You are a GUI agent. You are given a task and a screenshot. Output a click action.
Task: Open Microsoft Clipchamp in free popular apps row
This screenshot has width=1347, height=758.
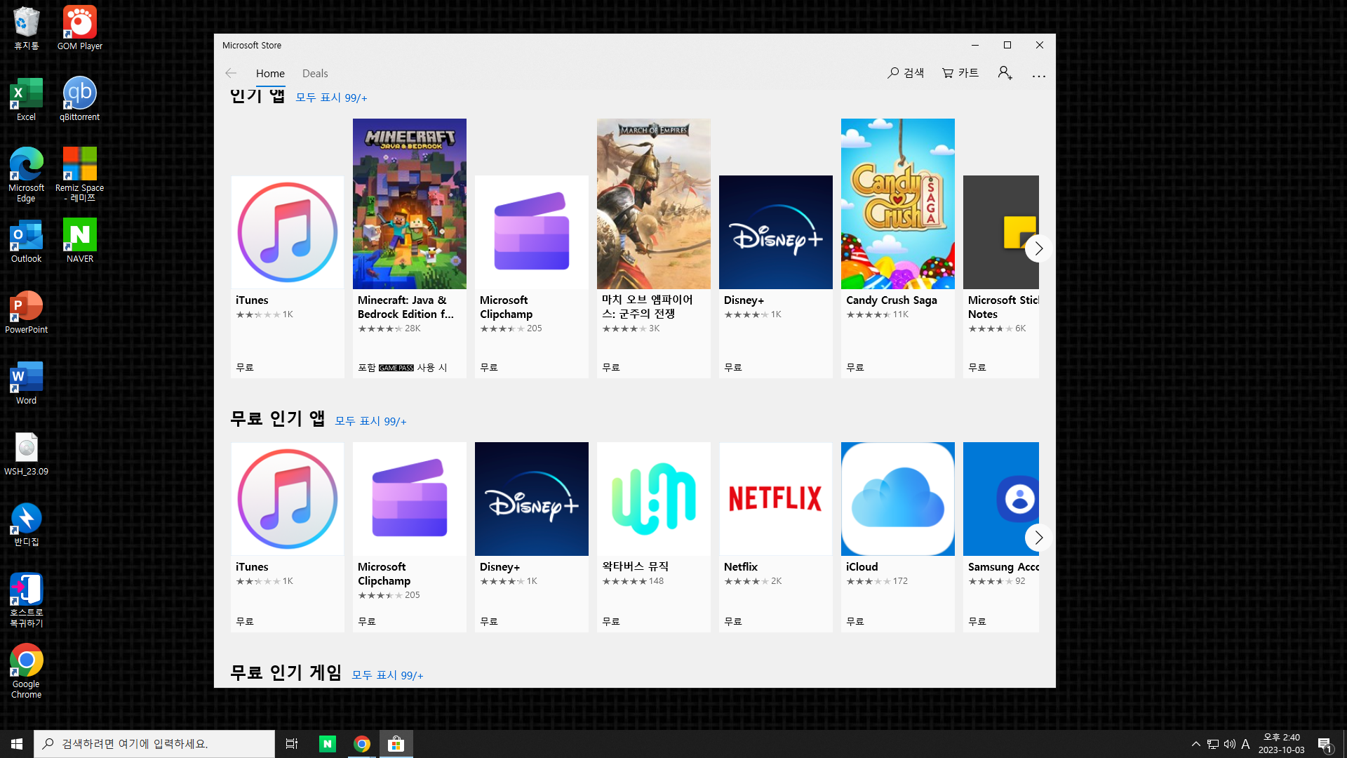[x=410, y=537]
